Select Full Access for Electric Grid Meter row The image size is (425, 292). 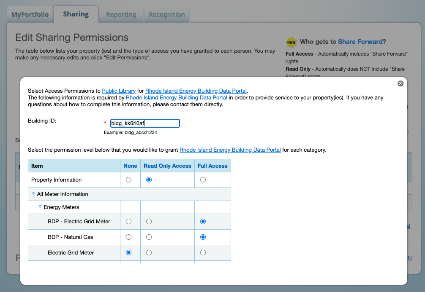203,252
